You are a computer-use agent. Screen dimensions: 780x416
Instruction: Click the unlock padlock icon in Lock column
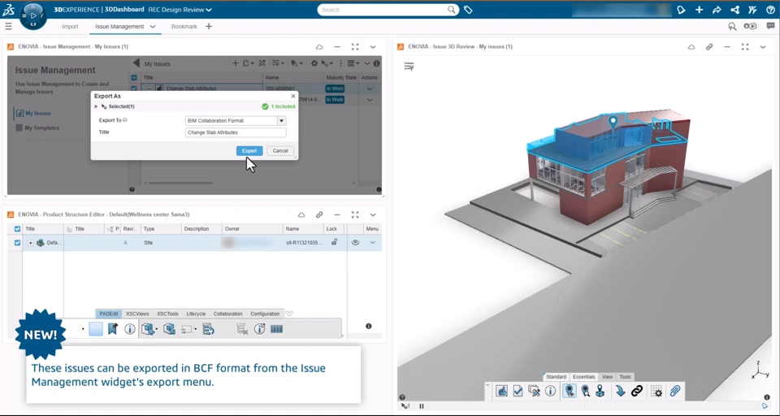[x=334, y=242]
